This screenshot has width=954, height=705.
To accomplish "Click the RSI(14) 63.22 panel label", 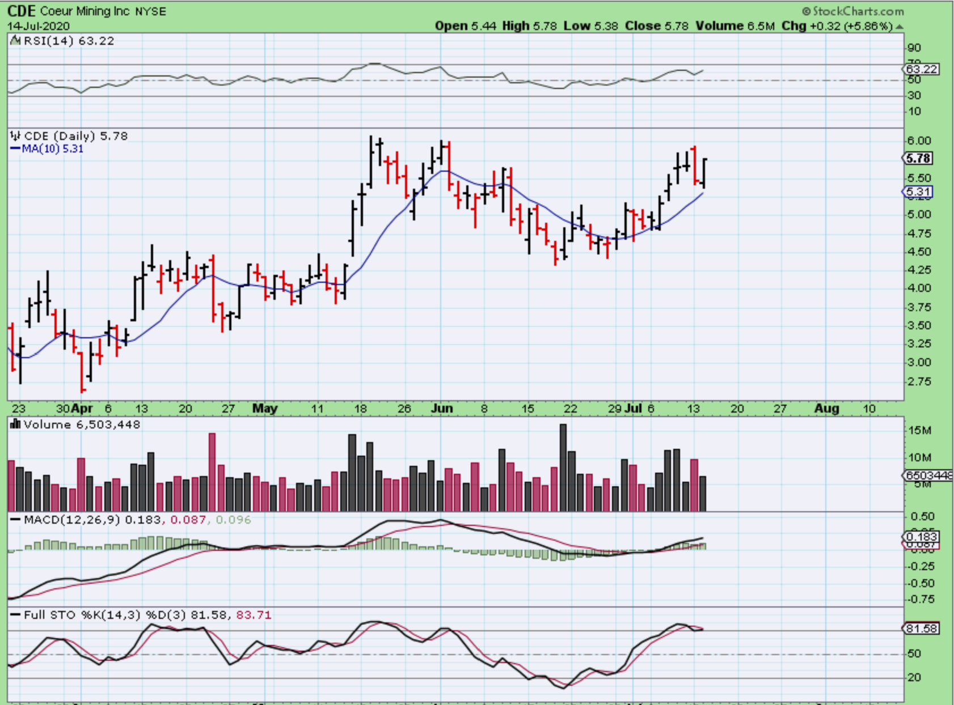I will [69, 41].
